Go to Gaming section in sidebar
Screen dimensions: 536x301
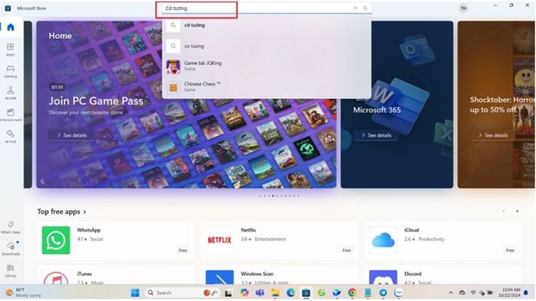(x=11, y=71)
